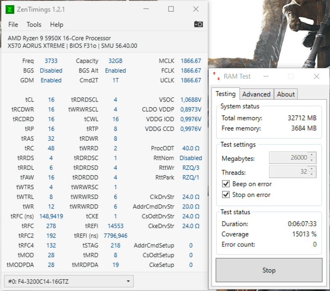The height and width of the screenshot is (291, 330).
Task: Click the Cmd2T value 1T
Action: click(x=115, y=80)
